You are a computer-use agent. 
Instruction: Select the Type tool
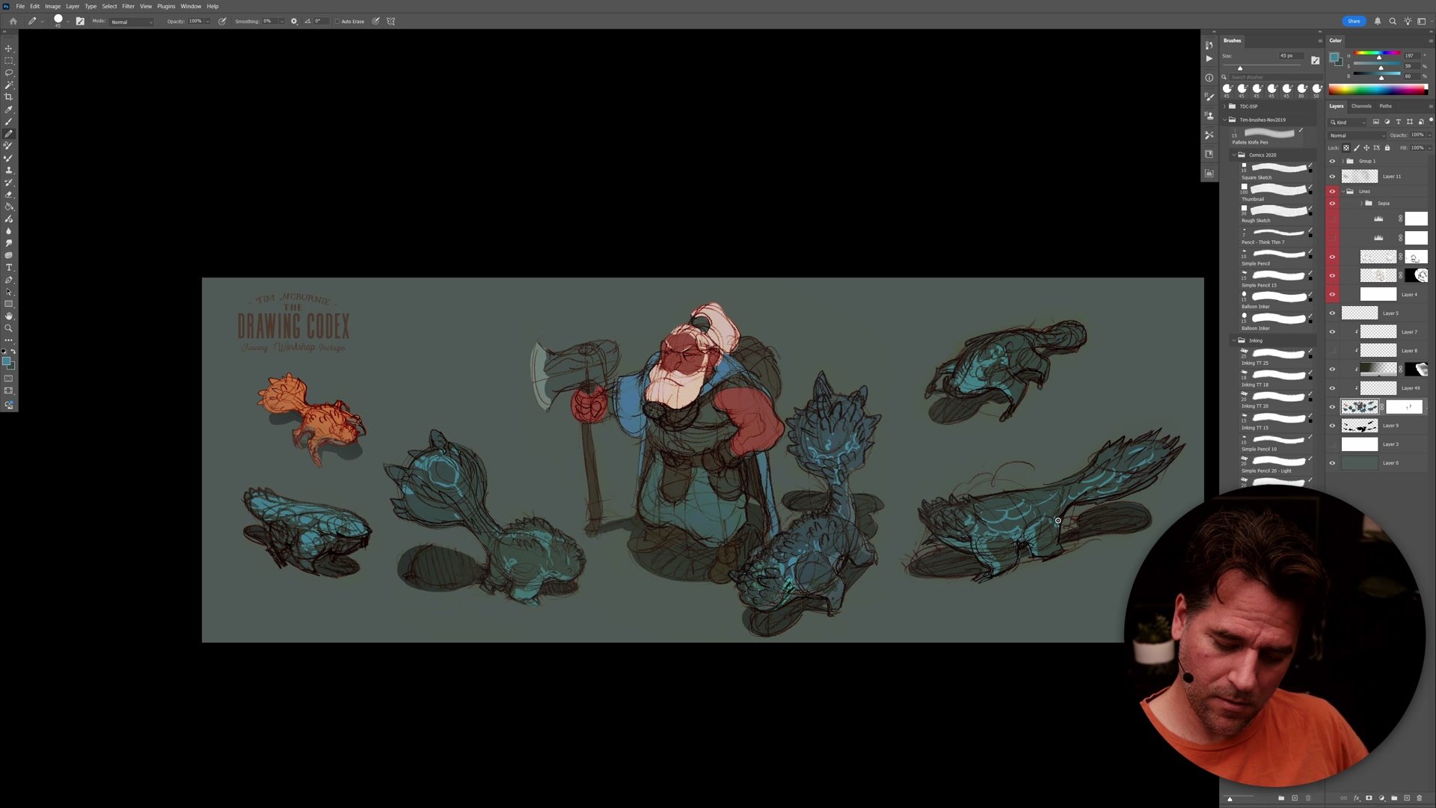click(9, 266)
